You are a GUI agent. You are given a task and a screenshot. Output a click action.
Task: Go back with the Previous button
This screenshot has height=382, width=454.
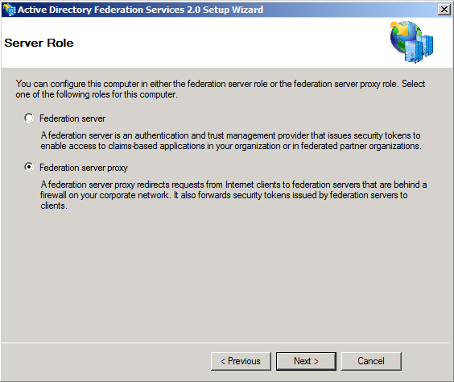(241, 361)
